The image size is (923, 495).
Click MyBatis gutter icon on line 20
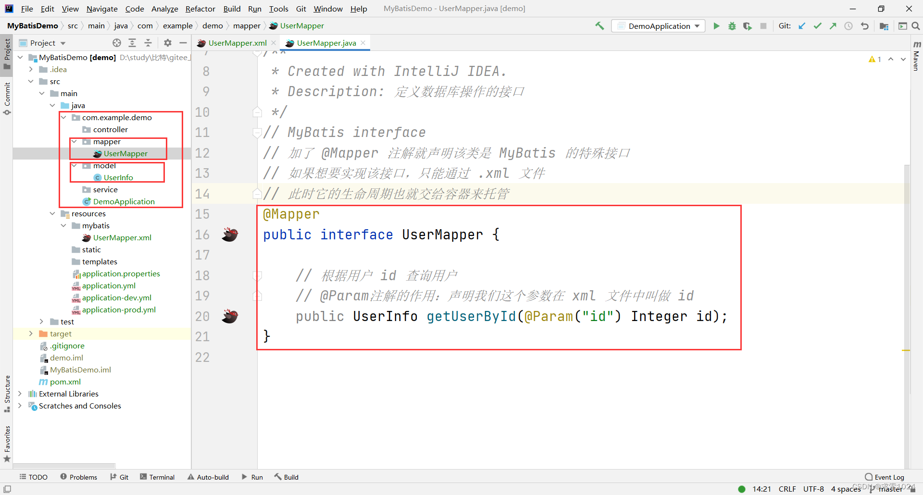[x=230, y=316]
